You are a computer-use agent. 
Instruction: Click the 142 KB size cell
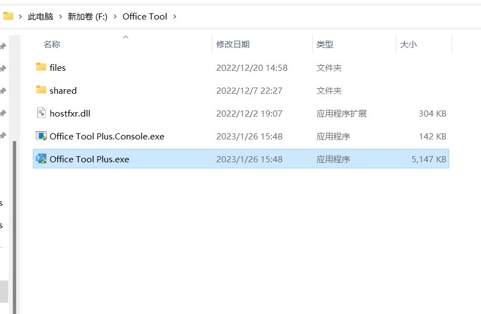coord(433,136)
